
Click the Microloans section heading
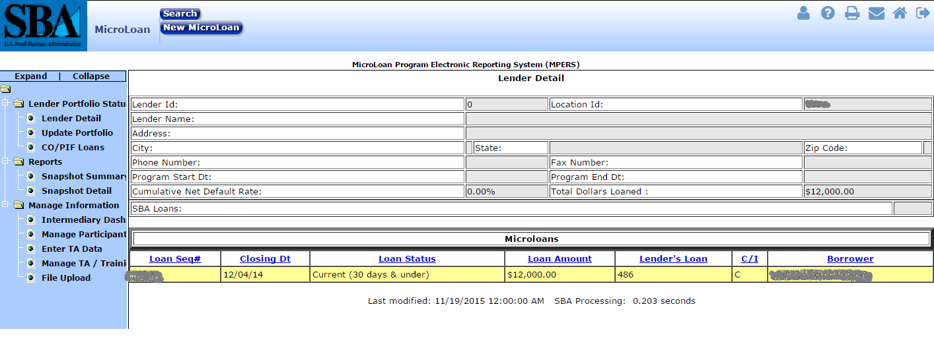click(532, 239)
